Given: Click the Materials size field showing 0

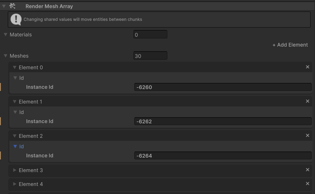Looking at the screenshot, I should pyautogui.click(x=150, y=34).
